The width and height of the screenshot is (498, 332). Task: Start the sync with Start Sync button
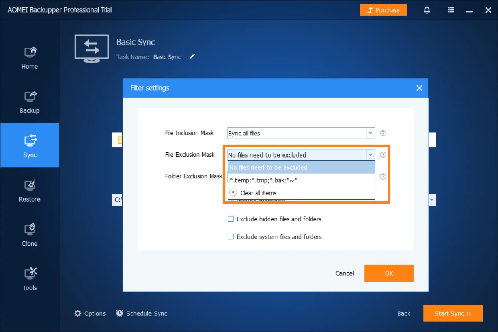click(x=453, y=313)
